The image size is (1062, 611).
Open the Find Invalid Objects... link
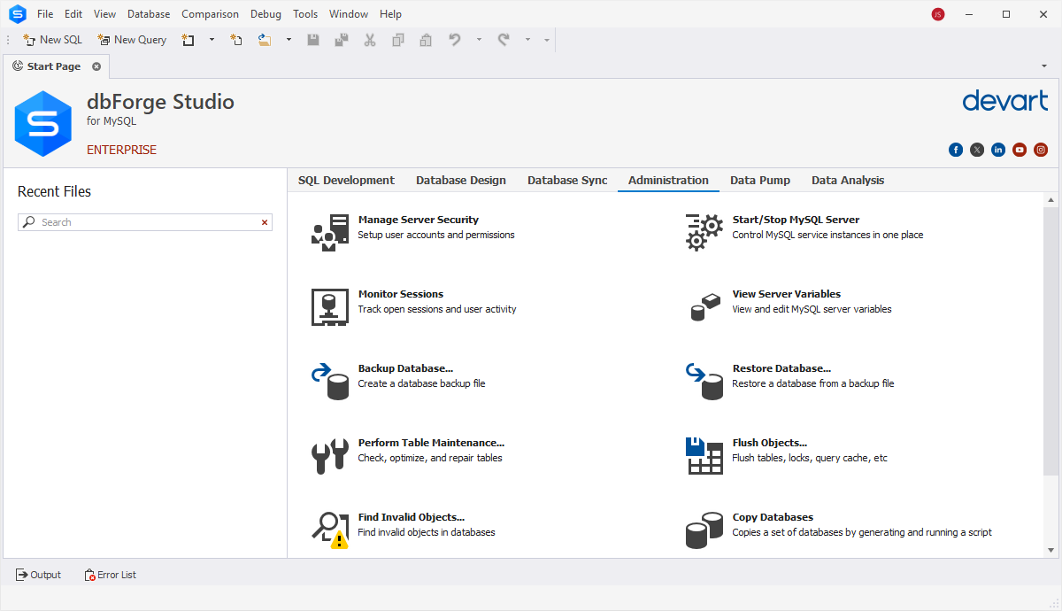pyautogui.click(x=412, y=517)
